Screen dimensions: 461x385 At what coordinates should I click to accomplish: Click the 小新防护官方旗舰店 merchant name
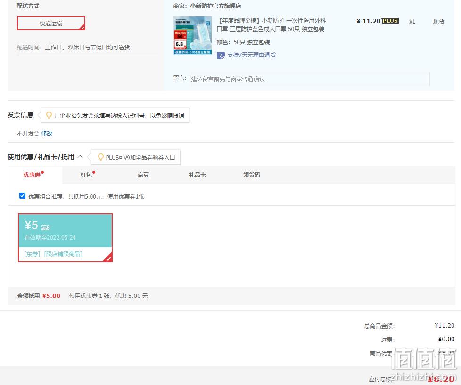(215, 6)
